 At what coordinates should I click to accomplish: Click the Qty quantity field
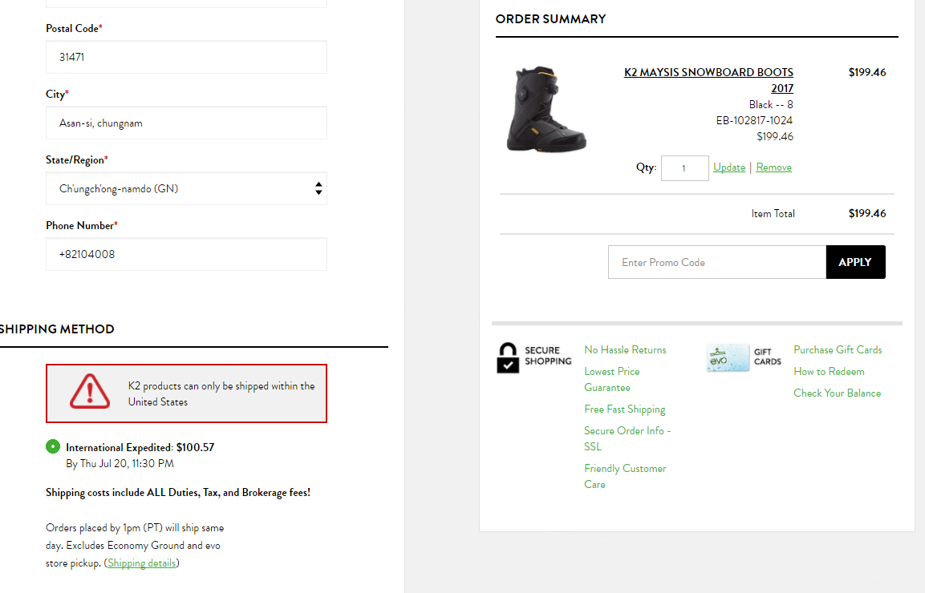tap(685, 168)
